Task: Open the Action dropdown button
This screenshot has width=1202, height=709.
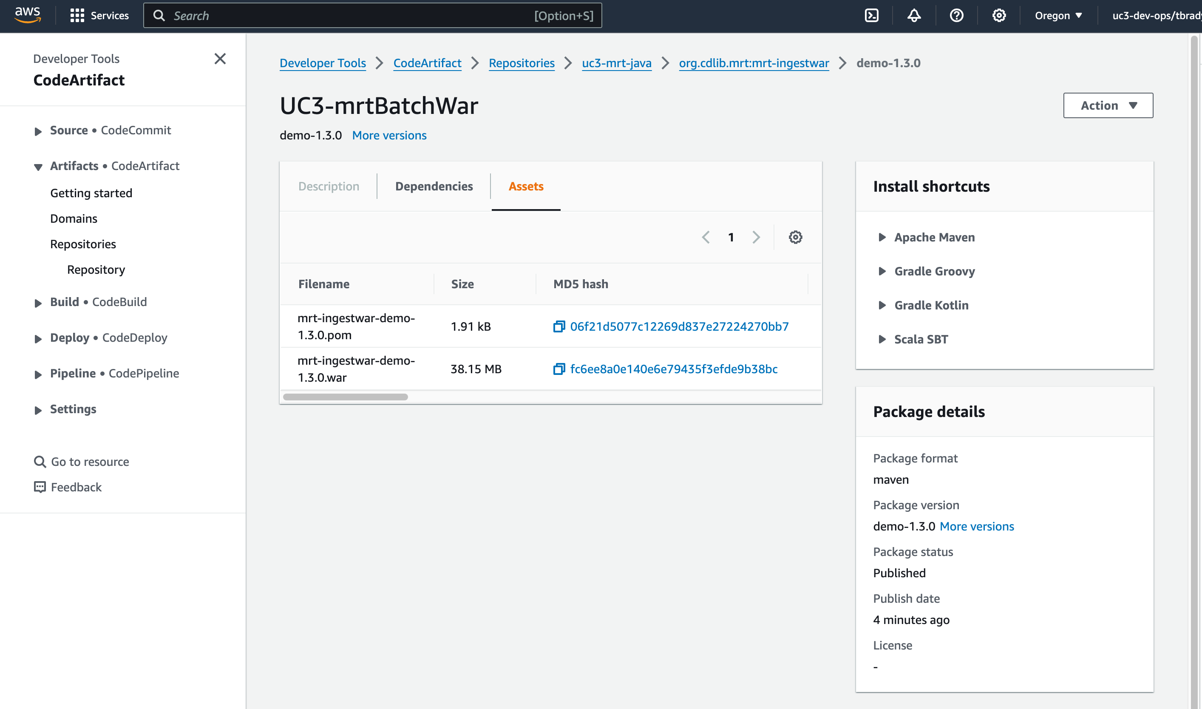Action: click(1108, 105)
